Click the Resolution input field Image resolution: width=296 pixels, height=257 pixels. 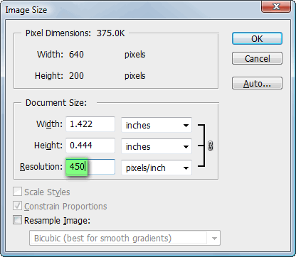pos(90,167)
